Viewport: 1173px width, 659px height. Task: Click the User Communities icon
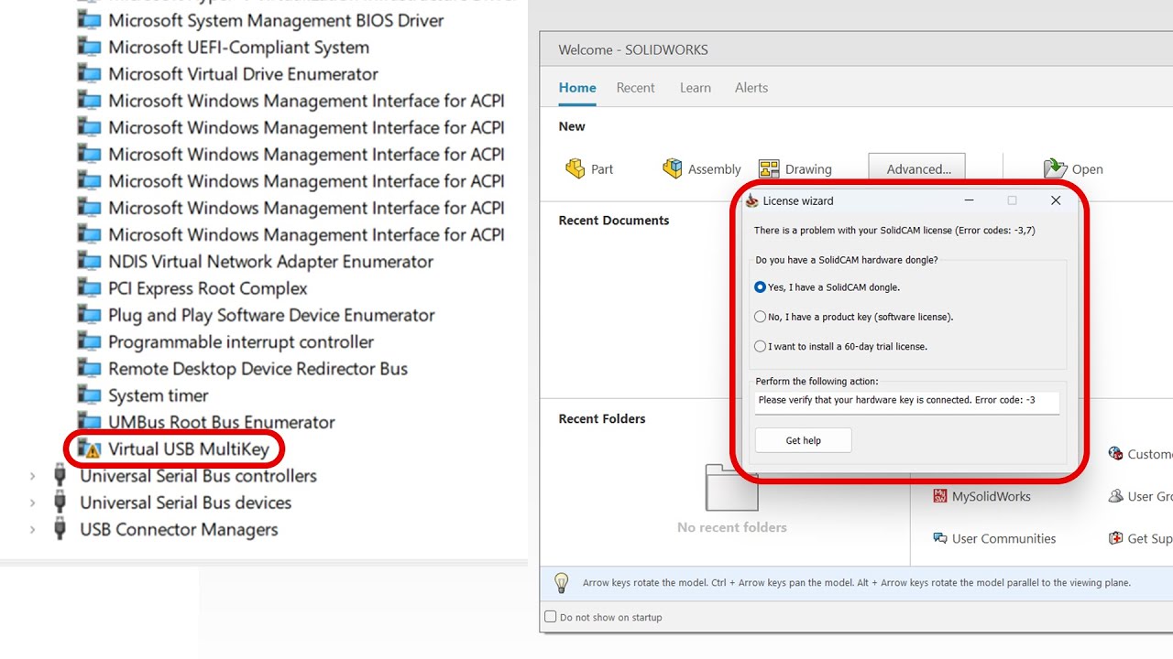coord(940,538)
